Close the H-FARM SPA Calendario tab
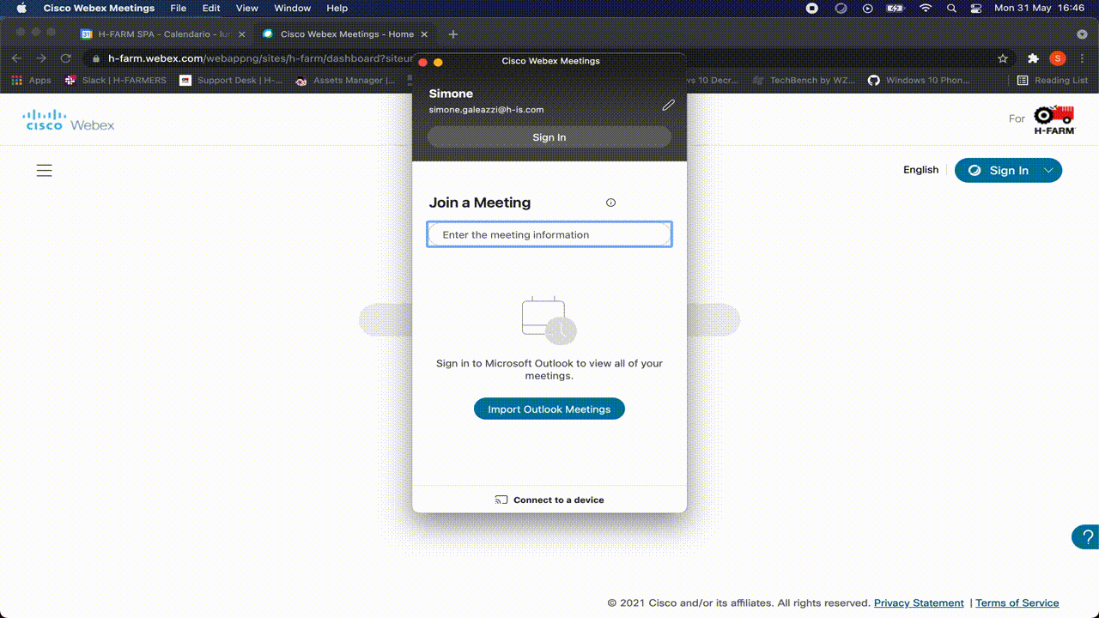This screenshot has width=1099, height=618. pos(241,34)
